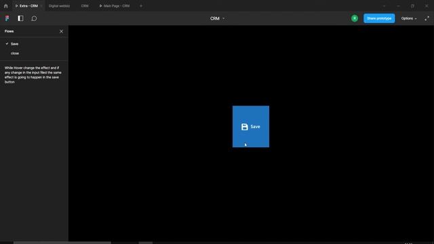Minimize the Figma window

398,6
